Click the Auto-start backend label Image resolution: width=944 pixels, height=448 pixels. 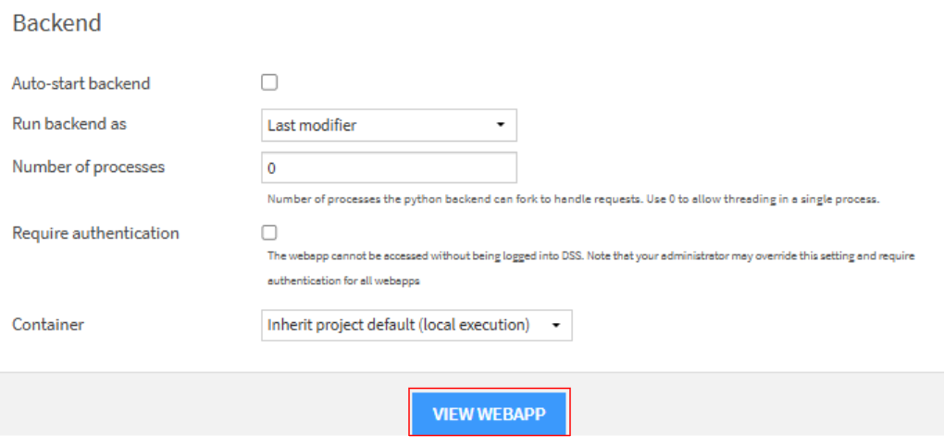[x=81, y=83]
